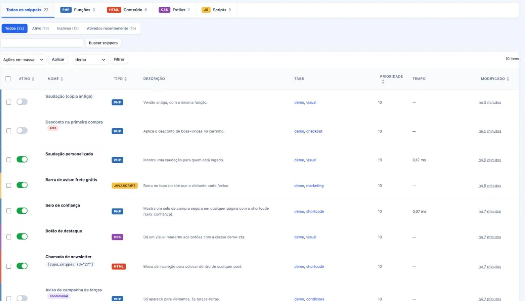Screen dimensions: 525x301
Task: Click the Buscar snippets button
Action: [x=103, y=43]
